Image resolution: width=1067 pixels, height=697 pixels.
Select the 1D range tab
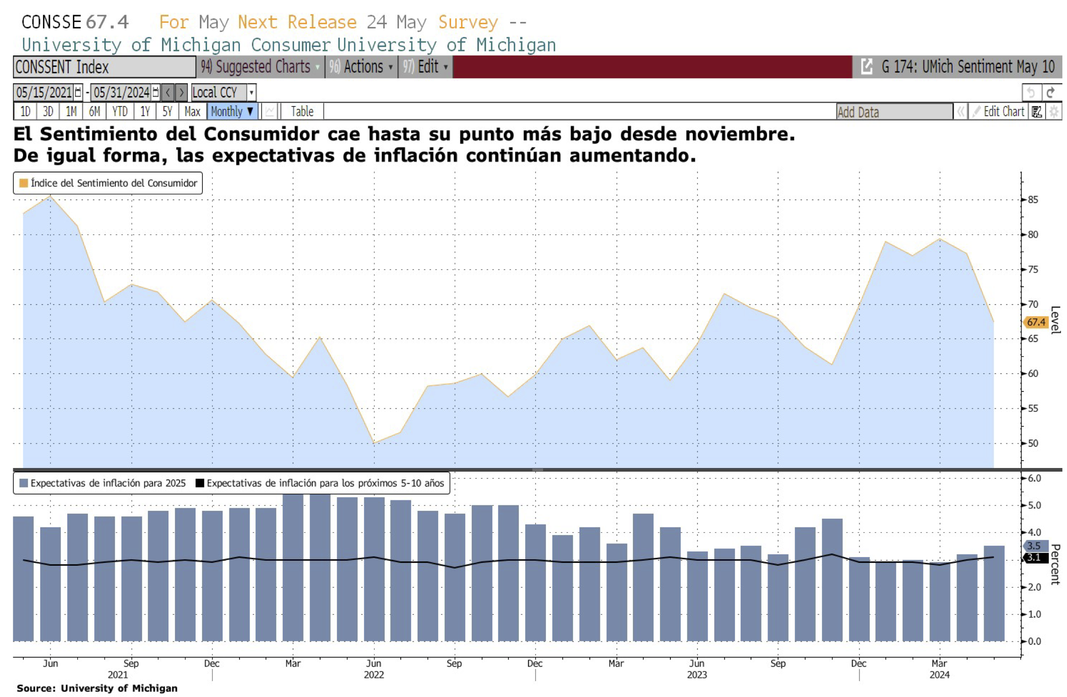(x=26, y=112)
